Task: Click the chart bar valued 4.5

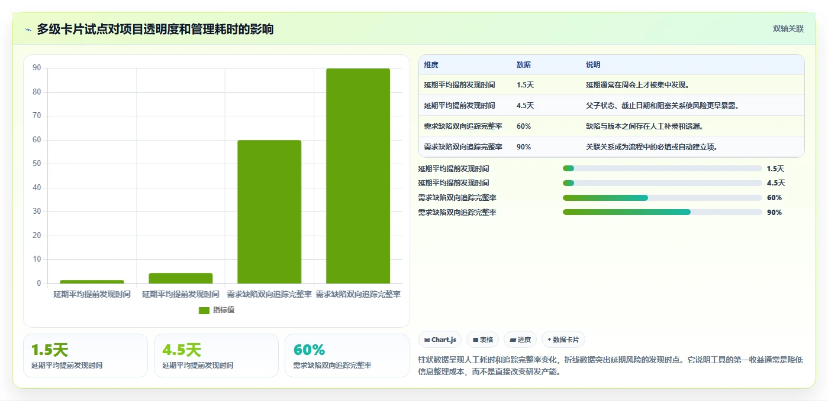Action: (x=181, y=278)
